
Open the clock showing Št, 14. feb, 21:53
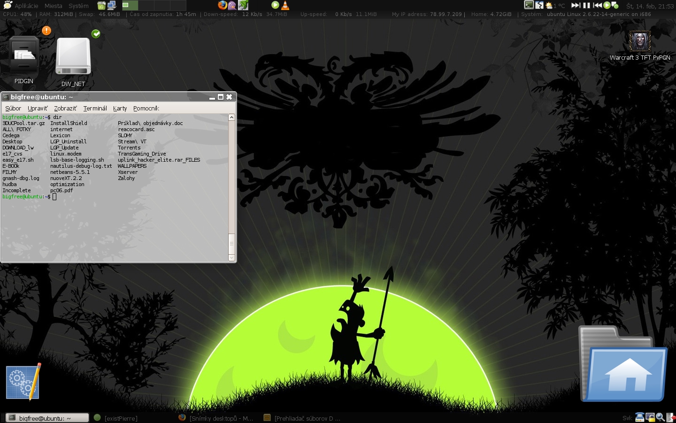click(x=650, y=6)
